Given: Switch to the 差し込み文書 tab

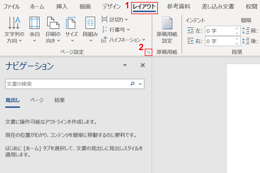Looking at the screenshot, I should (218, 7).
